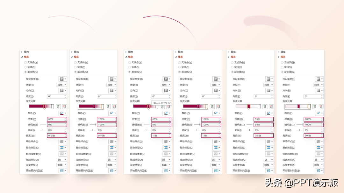Open 方向 options in second panel
344x193 pixels.
113,91
